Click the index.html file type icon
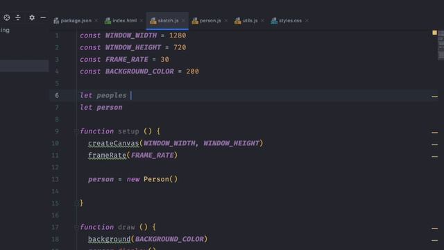 tap(108, 21)
